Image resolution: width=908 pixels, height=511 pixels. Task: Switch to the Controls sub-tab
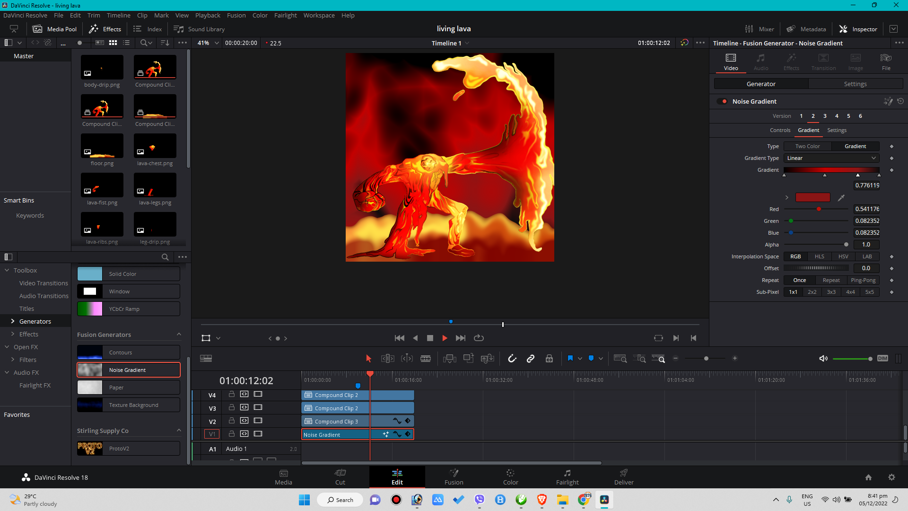(780, 130)
